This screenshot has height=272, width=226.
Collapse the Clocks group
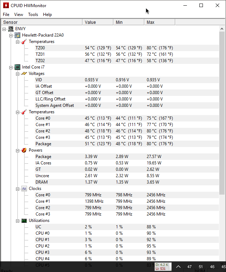[17, 189]
